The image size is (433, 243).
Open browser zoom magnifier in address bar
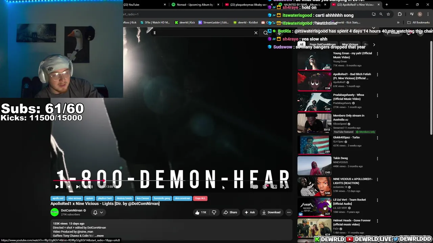(381, 14)
